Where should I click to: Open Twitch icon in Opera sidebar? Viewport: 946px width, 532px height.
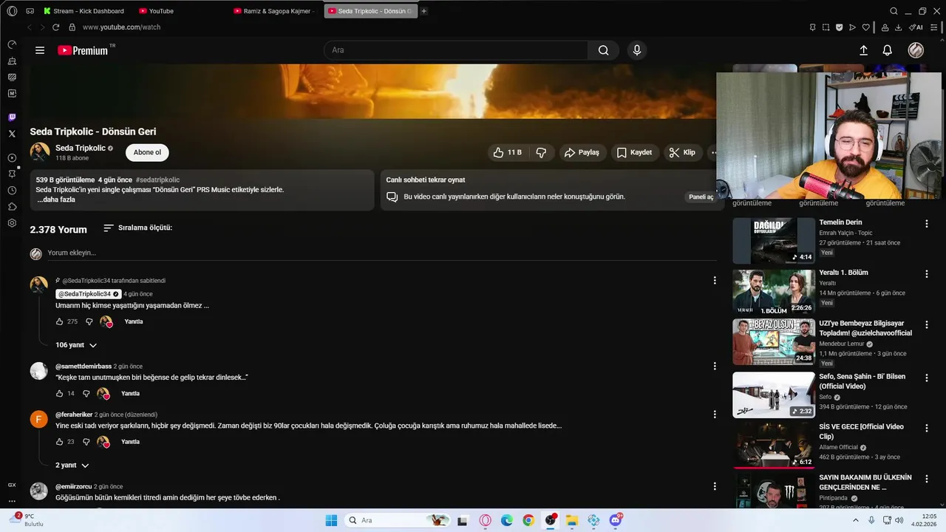point(12,117)
